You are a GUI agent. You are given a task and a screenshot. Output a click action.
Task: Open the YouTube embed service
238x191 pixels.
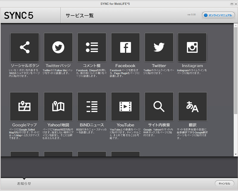tap(125, 107)
